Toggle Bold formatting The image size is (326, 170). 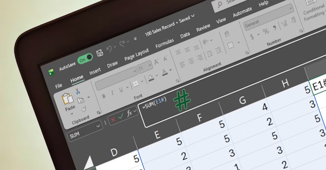(x=103, y=96)
